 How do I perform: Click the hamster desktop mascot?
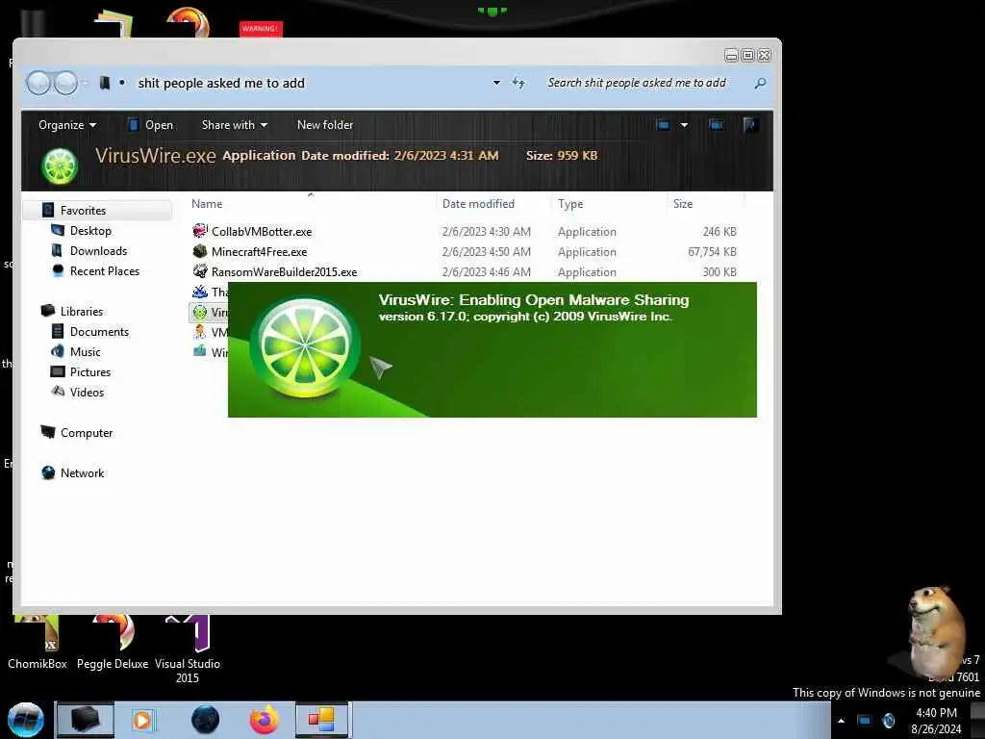[935, 631]
